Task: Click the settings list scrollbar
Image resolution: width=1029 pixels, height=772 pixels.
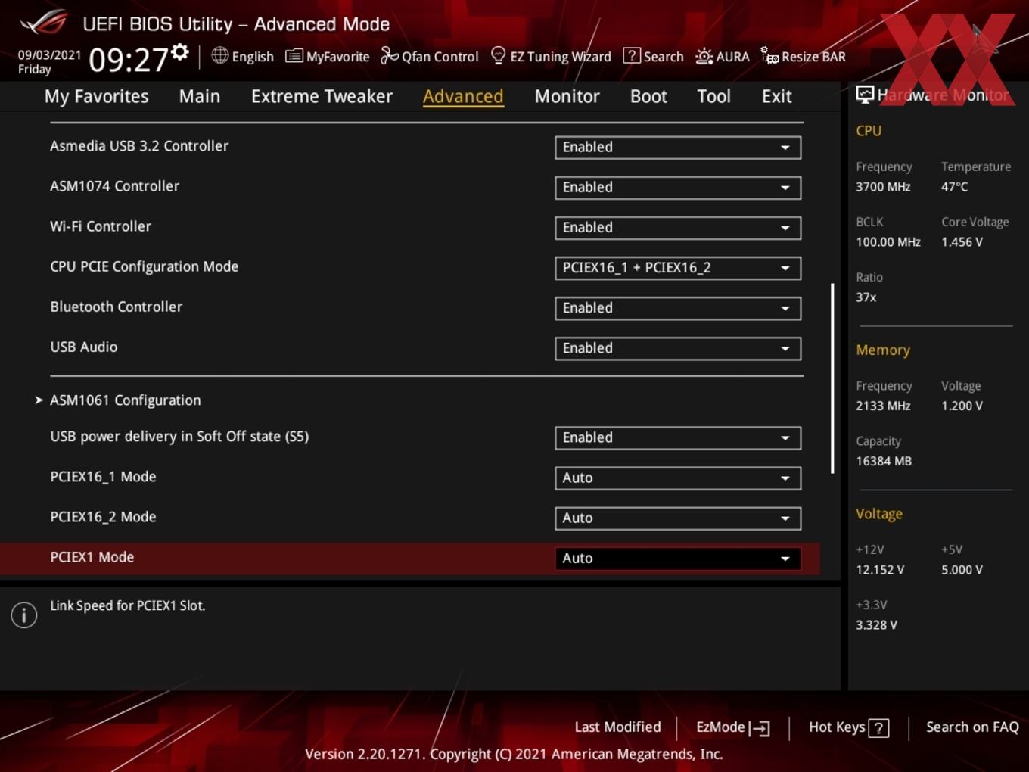Action: click(x=832, y=378)
